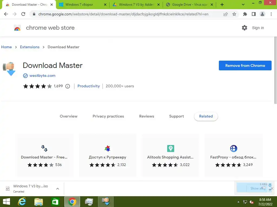Click the Alitools Shopping Assistant icon
Image resolution: width=277 pixels, height=207 pixels.
(x=170, y=149)
